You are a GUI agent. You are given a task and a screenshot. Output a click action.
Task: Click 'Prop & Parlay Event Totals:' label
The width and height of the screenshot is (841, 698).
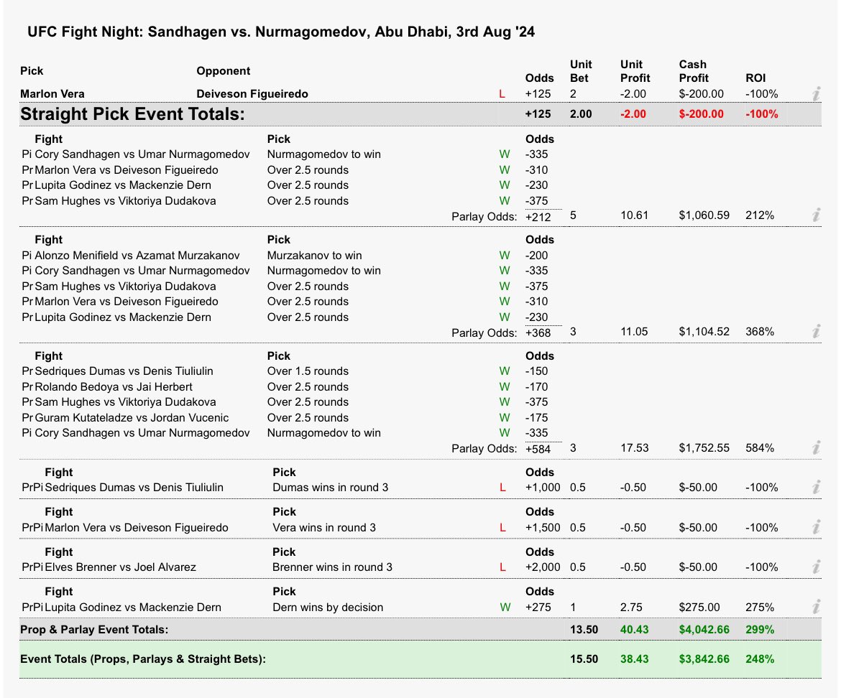[x=94, y=630]
